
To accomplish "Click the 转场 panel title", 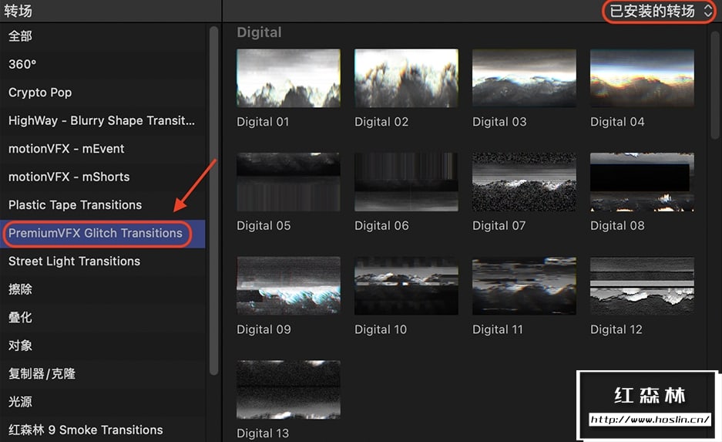I will (18, 11).
